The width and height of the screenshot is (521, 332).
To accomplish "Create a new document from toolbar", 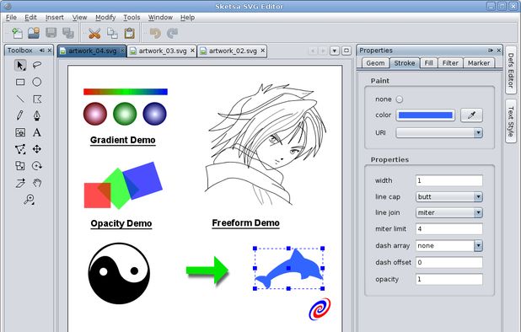I will click(17, 33).
